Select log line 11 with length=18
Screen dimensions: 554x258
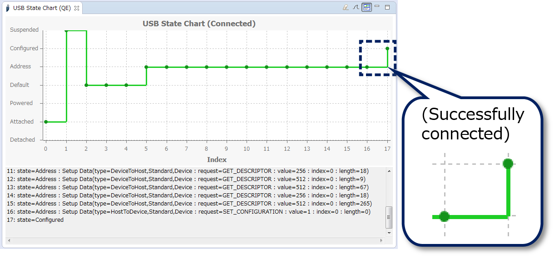[x=187, y=171]
